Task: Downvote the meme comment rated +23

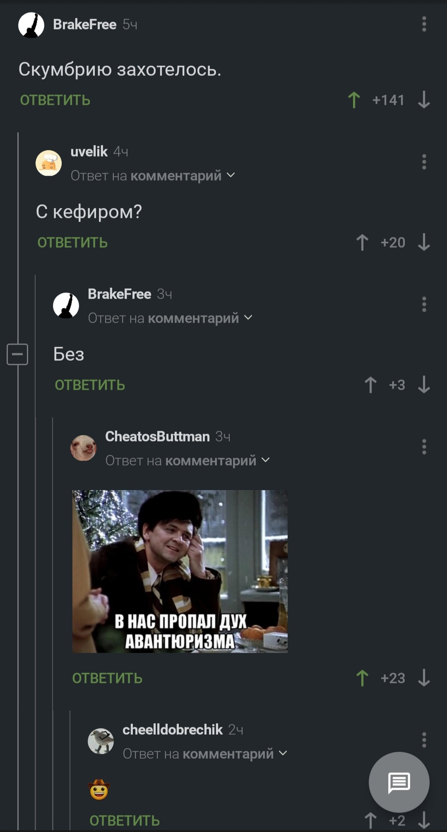Action: (x=424, y=678)
